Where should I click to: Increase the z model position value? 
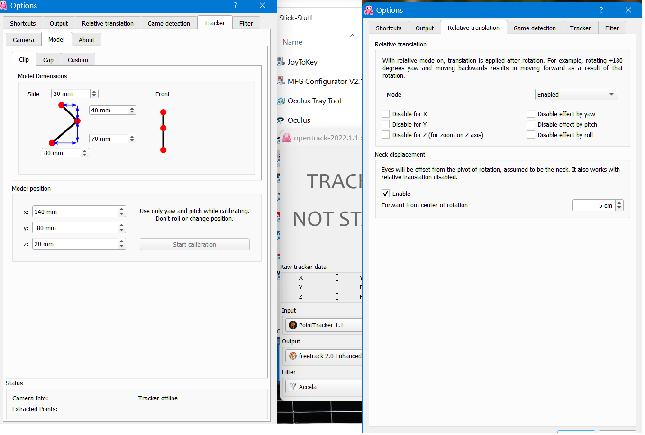122,241
